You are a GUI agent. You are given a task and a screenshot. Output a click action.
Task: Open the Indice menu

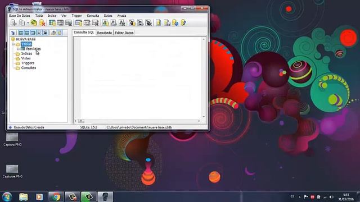52,16
